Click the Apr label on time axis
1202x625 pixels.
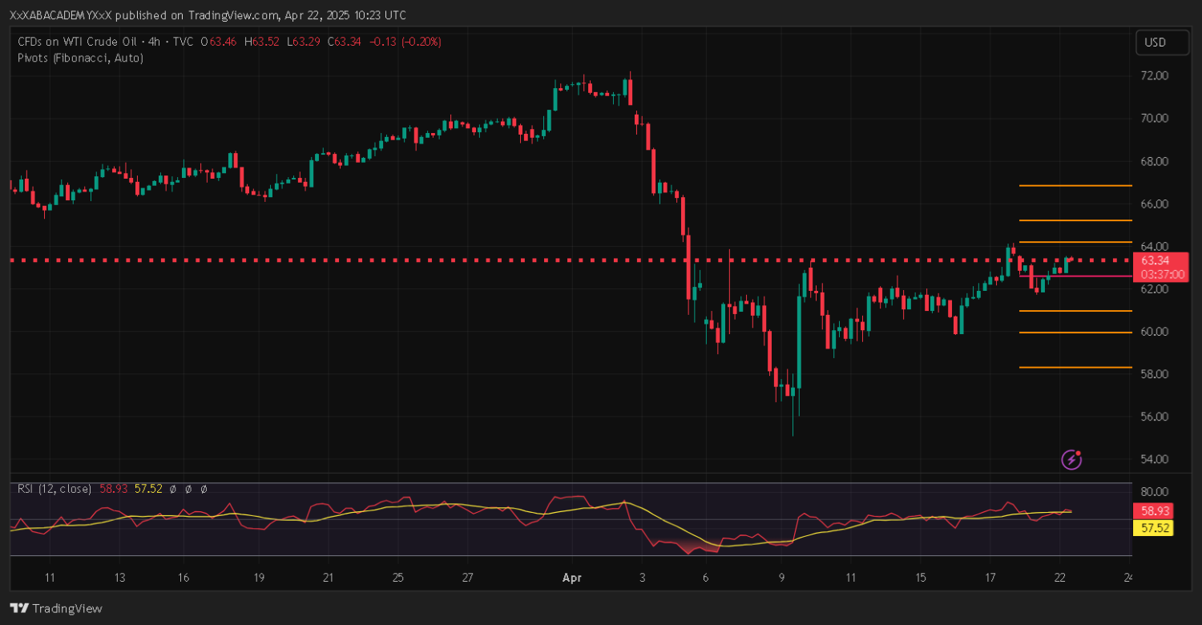[x=571, y=578]
